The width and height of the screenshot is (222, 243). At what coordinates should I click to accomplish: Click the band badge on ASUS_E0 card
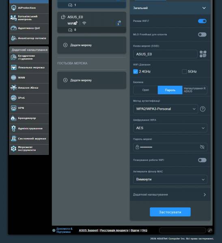(x=119, y=23)
